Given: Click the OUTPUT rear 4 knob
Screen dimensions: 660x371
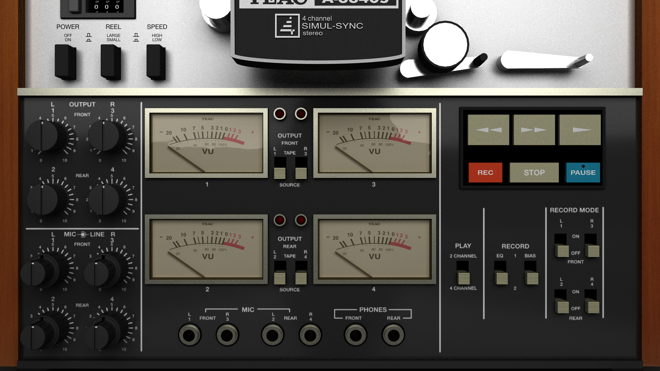Looking at the screenshot, I should (107, 199).
